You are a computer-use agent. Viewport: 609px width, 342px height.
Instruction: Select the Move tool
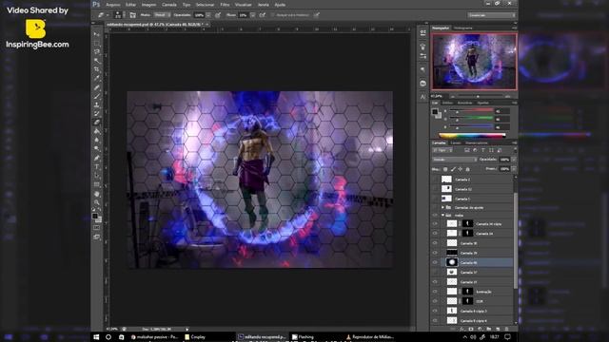(97, 34)
